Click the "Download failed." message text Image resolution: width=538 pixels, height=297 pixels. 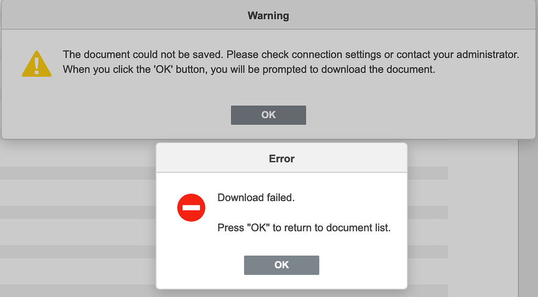tap(256, 198)
